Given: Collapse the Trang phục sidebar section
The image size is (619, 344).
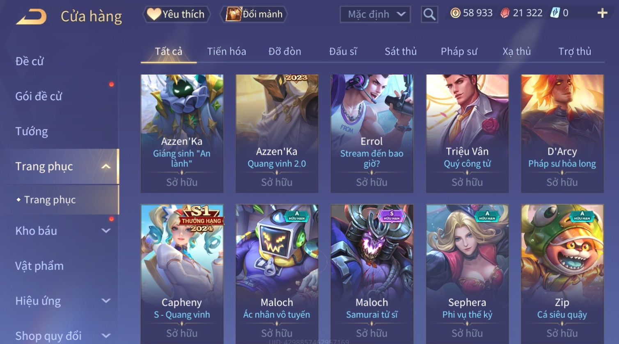Looking at the screenshot, I should (106, 166).
